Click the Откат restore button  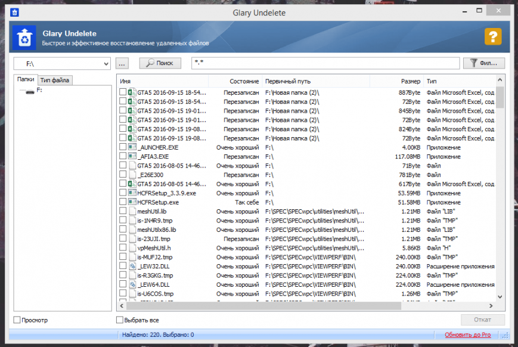pos(483,320)
